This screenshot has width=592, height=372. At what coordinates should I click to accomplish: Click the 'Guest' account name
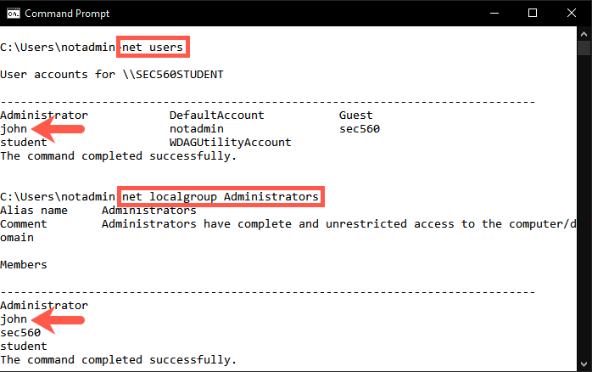(355, 115)
